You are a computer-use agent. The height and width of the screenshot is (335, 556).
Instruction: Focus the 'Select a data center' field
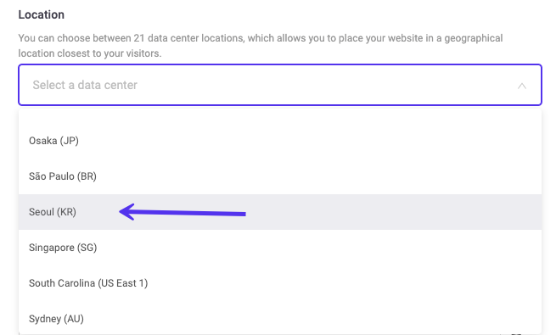pos(280,85)
